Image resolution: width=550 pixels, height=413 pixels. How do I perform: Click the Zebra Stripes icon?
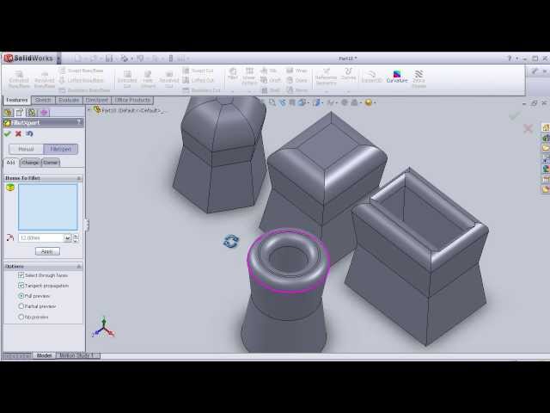pyautogui.click(x=419, y=77)
